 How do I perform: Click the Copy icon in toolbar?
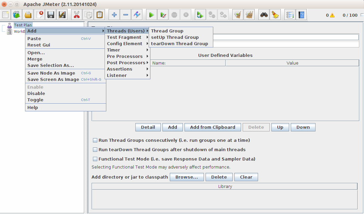(88, 15)
